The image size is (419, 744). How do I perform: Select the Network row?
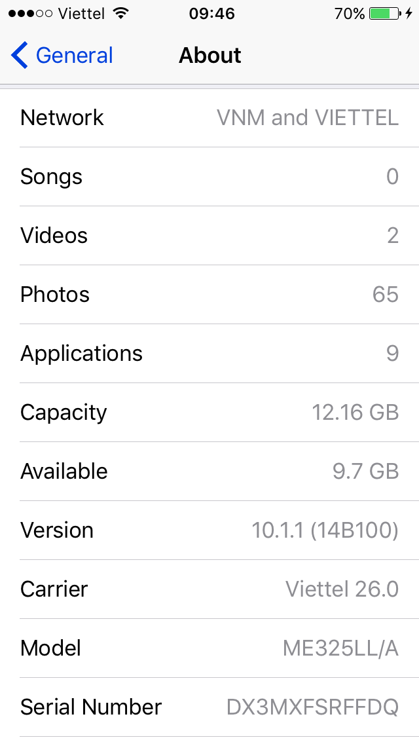pyautogui.click(x=209, y=118)
